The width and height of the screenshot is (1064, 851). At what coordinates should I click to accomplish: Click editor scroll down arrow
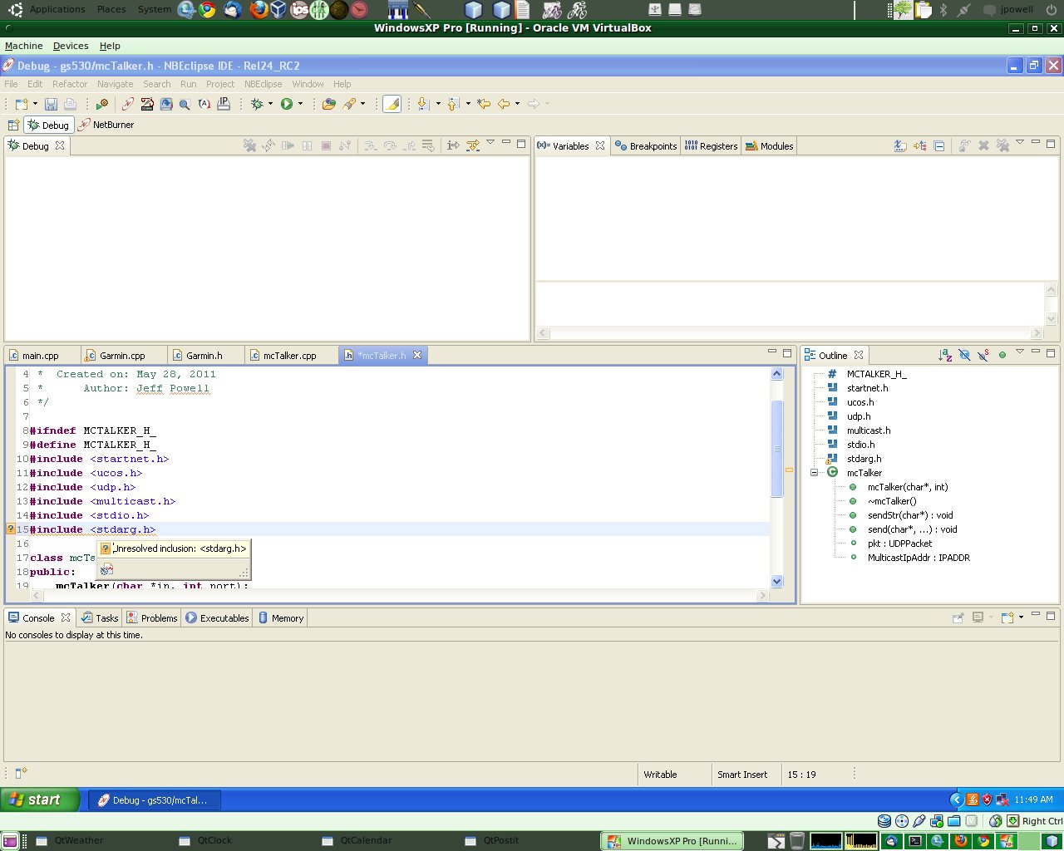tap(777, 582)
